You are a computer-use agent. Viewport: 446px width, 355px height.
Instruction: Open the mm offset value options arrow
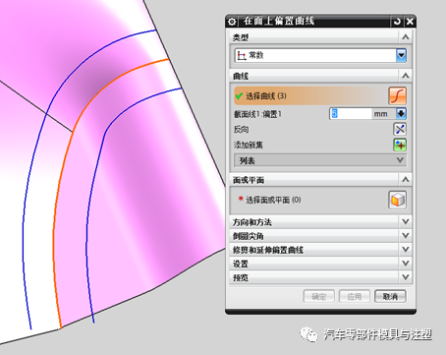pyautogui.click(x=401, y=114)
